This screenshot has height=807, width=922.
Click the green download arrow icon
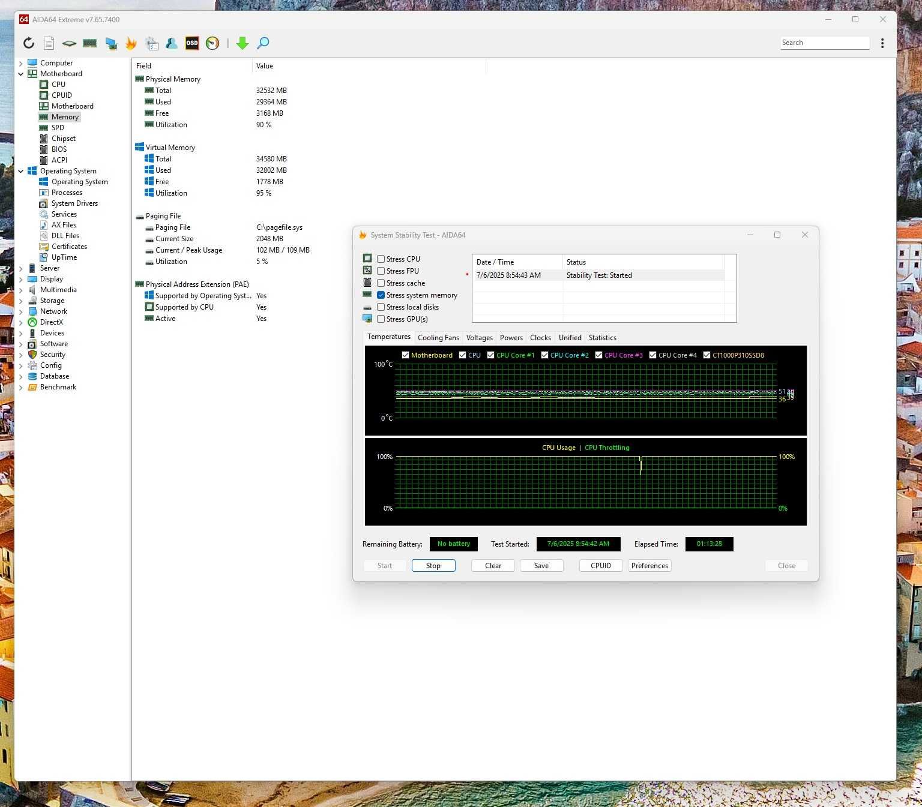243,43
